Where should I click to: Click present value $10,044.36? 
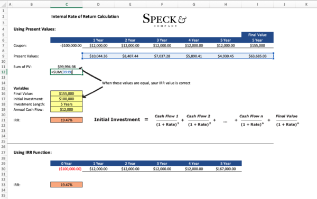[x=98, y=56]
